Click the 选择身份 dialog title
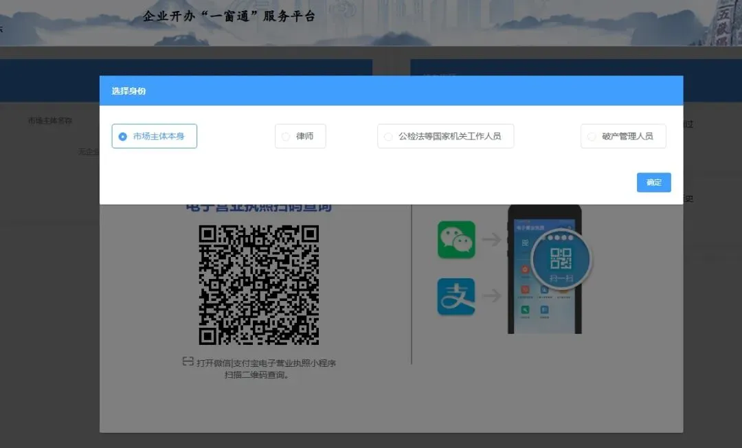This screenshot has width=742, height=448. pyautogui.click(x=128, y=91)
